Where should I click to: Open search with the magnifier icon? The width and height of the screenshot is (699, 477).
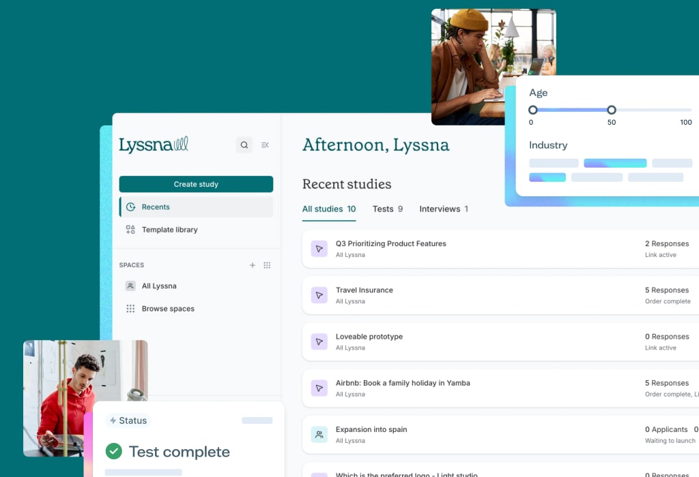coord(244,145)
